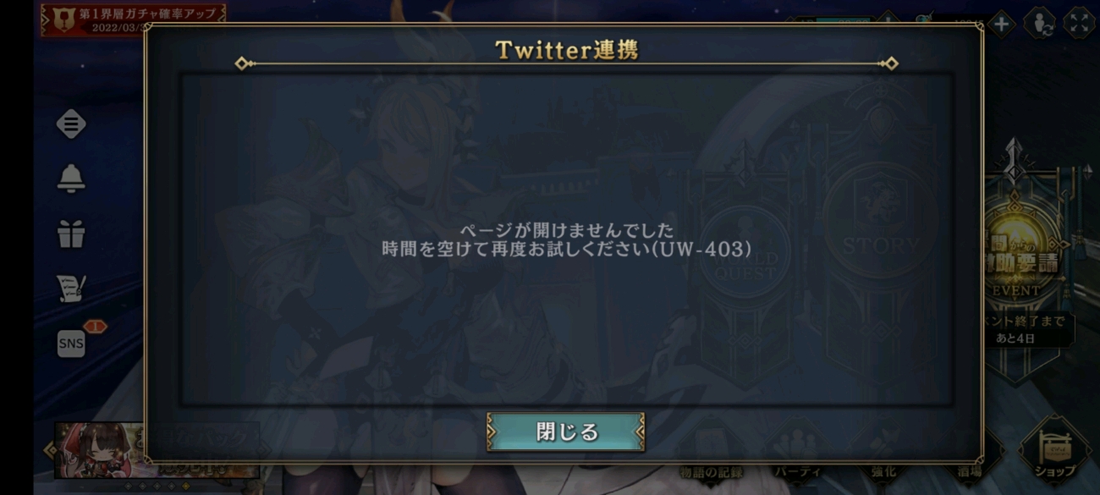Tap the UW-403 error message text
The height and width of the screenshot is (495, 1100).
566,239
